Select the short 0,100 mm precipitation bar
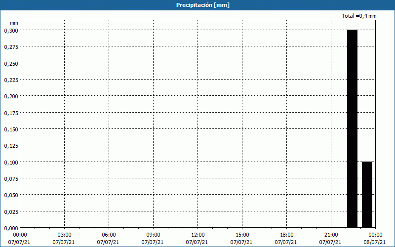Screen dimensions: 395x247 [367, 195]
